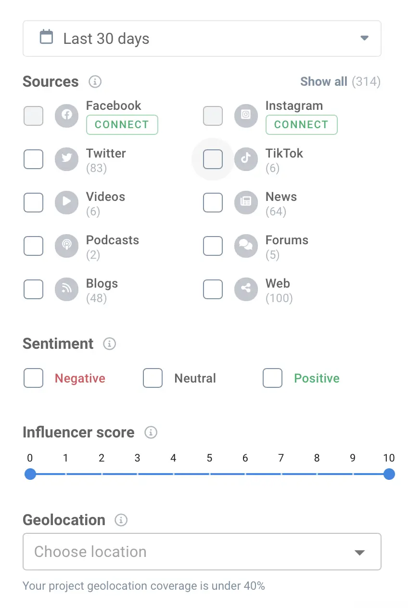The height and width of the screenshot is (608, 408).
Task: Tick the Web source checkbox
Action: pyautogui.click(x=213, y=290)
